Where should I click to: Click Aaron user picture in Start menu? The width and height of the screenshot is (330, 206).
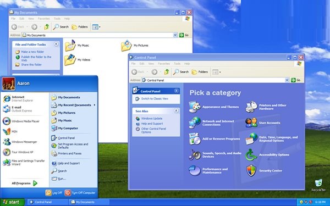[9, 83]
